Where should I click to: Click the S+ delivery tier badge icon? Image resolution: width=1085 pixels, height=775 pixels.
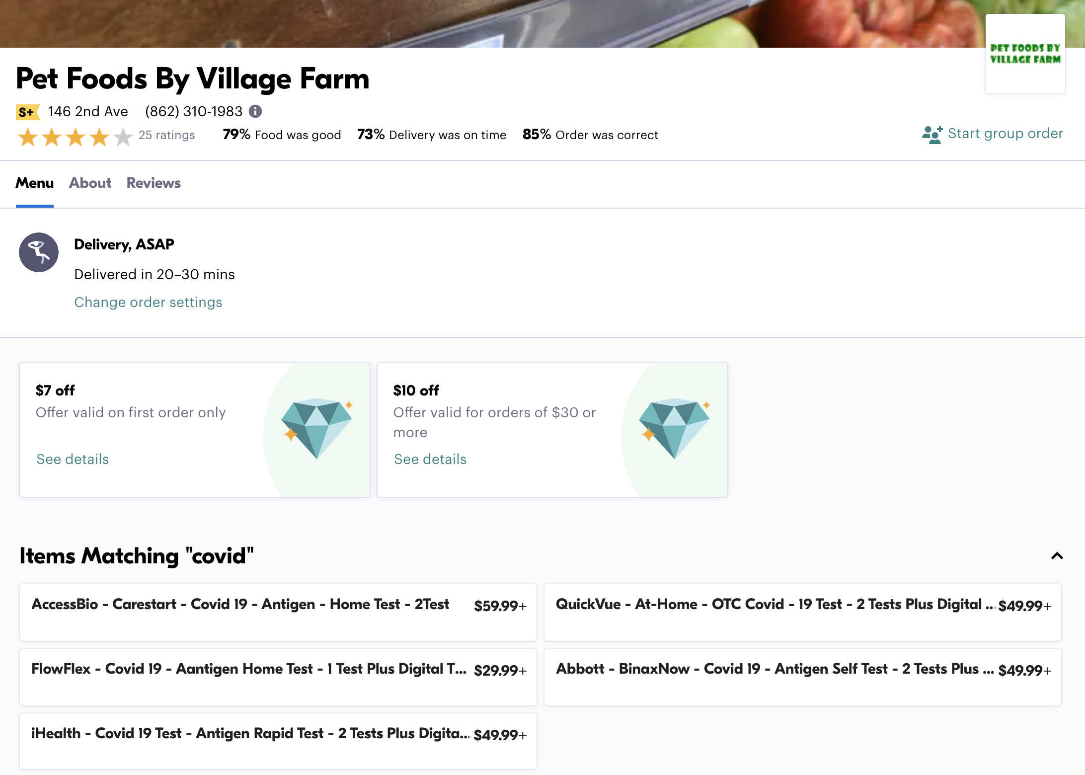coord(28,111)
